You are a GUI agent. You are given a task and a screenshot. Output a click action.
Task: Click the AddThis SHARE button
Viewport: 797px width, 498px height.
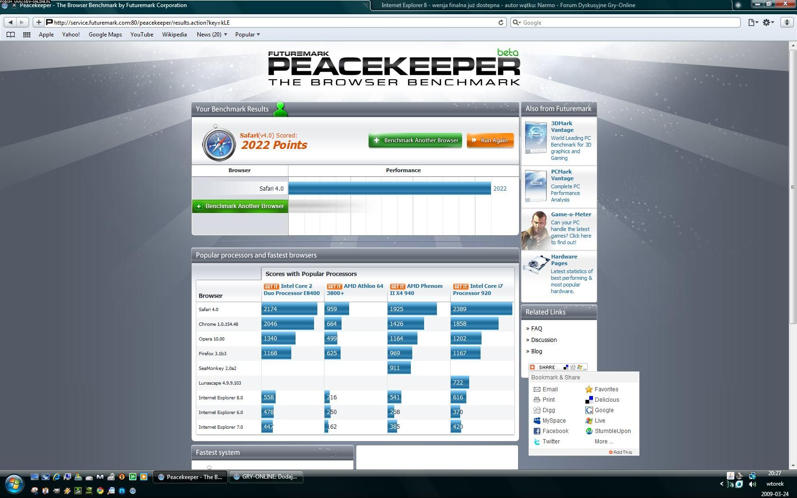pyautogui.click(x=558, y=367)
